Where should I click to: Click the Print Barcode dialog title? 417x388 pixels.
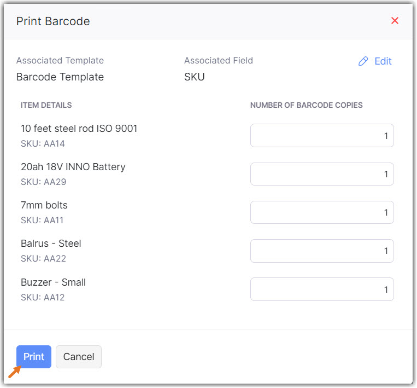click(53, 21)
